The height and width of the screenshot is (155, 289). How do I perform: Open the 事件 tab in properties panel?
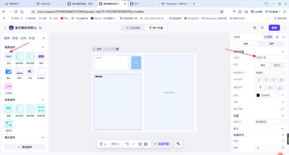(272, 44)
